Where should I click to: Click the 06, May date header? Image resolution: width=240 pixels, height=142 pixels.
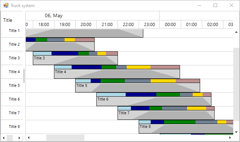(54, 15)
